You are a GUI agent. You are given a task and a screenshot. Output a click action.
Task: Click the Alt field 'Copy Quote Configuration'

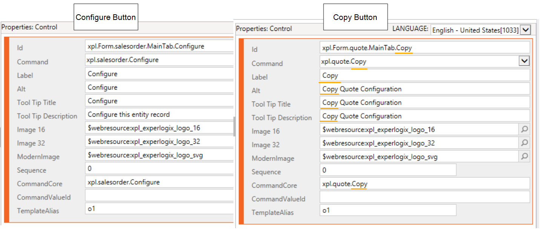click(425, 89)
